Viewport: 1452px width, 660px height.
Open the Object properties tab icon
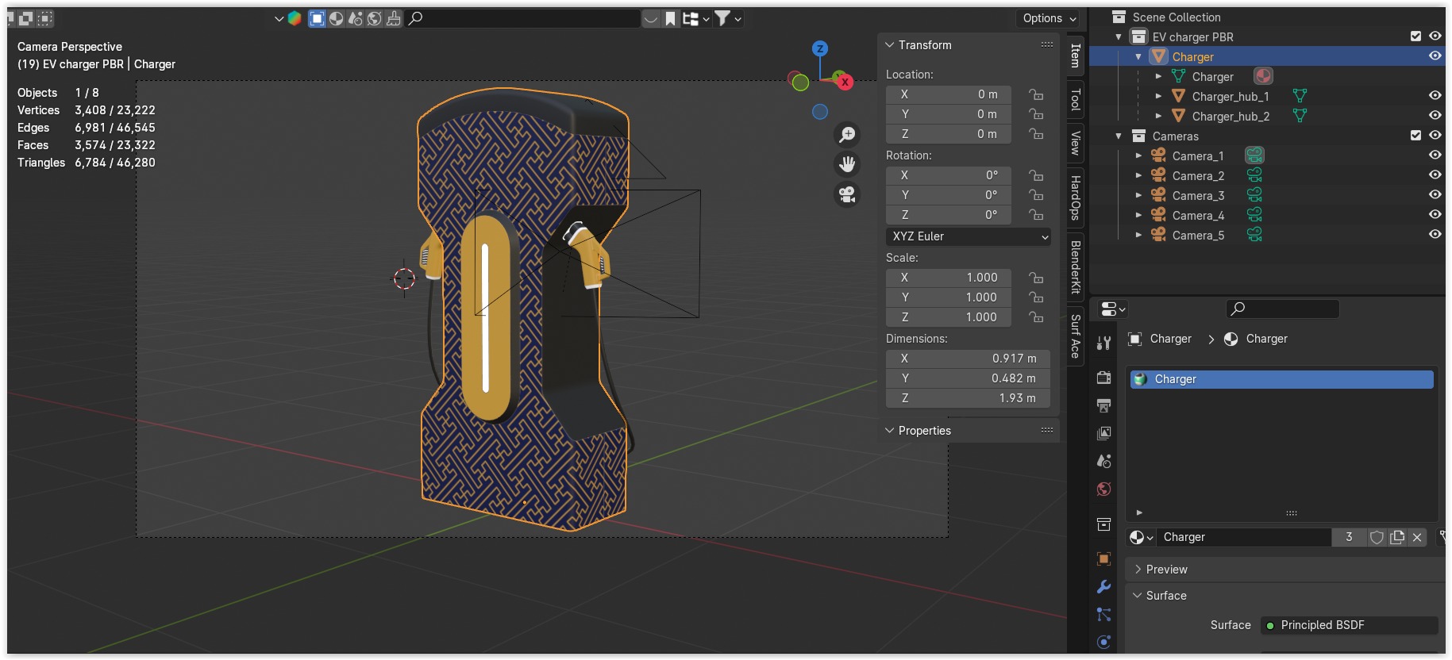[x=1103, y=559]
